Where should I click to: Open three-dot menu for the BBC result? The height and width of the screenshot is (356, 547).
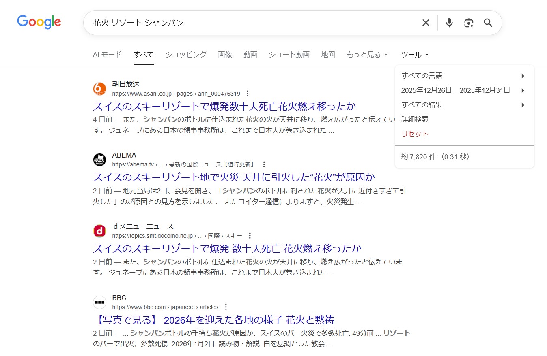(226, 307)
